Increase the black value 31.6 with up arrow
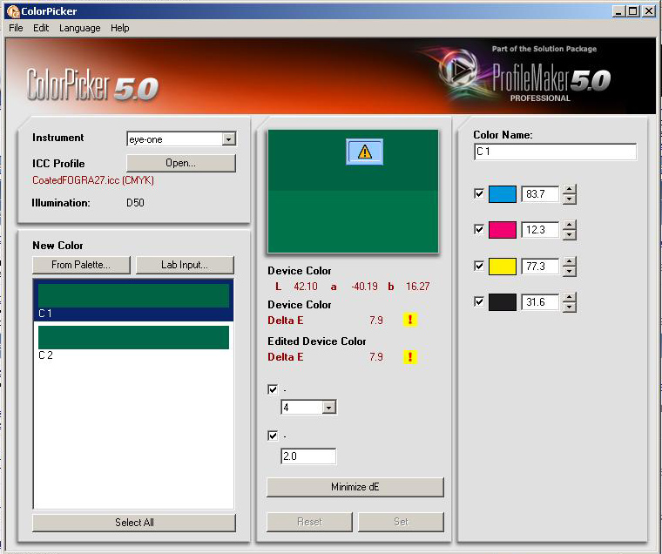Viewport: 662px width, 554px height. click(x=570, y=298)
